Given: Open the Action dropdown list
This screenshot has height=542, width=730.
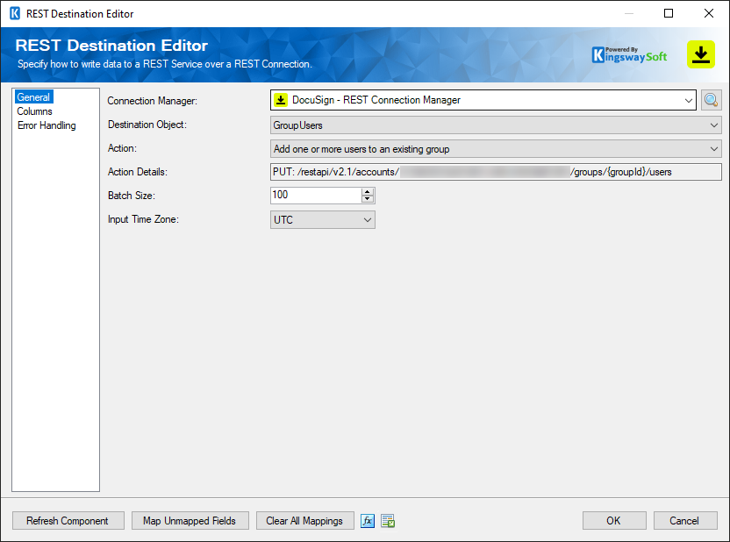Looking at the screenshot, I should (x=496, y=149).
